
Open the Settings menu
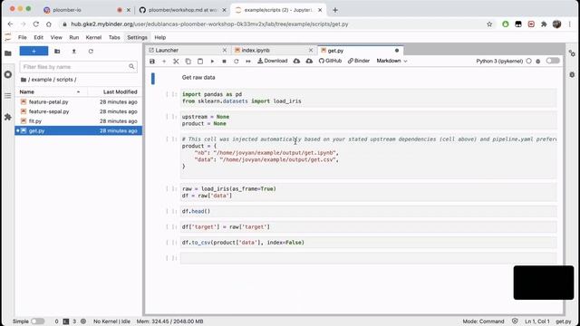click(x=137, y=37)
